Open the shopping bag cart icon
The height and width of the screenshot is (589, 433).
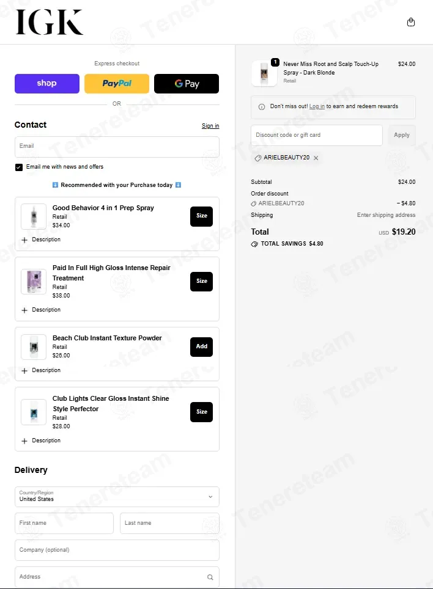pyautogui.click(x=411, y=22)
